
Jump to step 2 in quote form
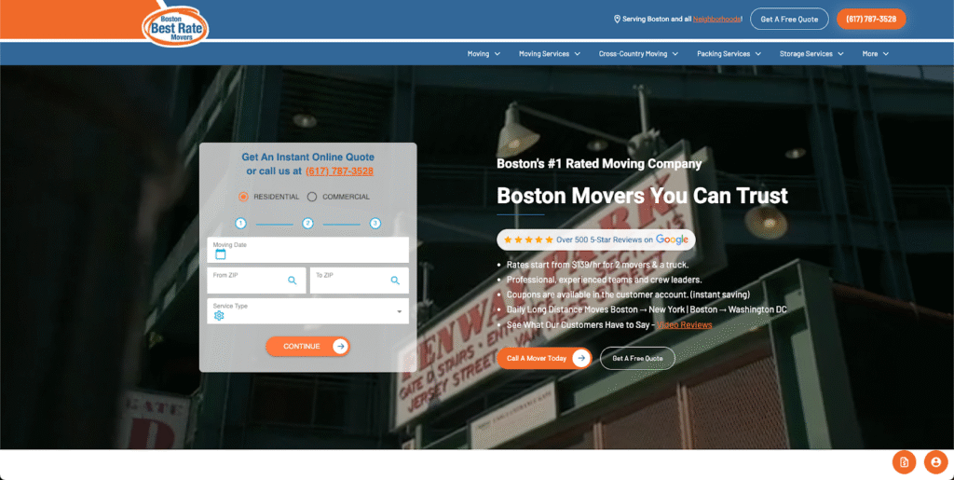[x=307, y=224]
